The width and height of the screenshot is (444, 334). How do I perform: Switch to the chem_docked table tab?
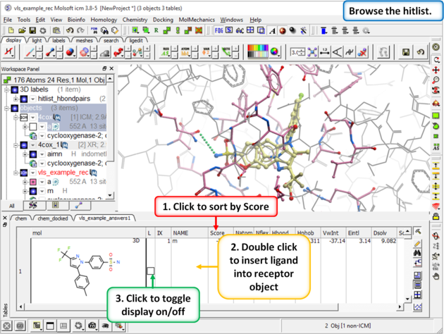coord(51,218)
